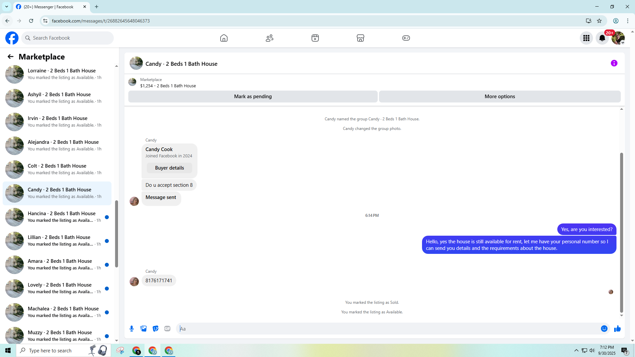This screenshot has height=357, width=635.
Task: Choose a GIF with the GIF icon
Action: click(167, 329)
